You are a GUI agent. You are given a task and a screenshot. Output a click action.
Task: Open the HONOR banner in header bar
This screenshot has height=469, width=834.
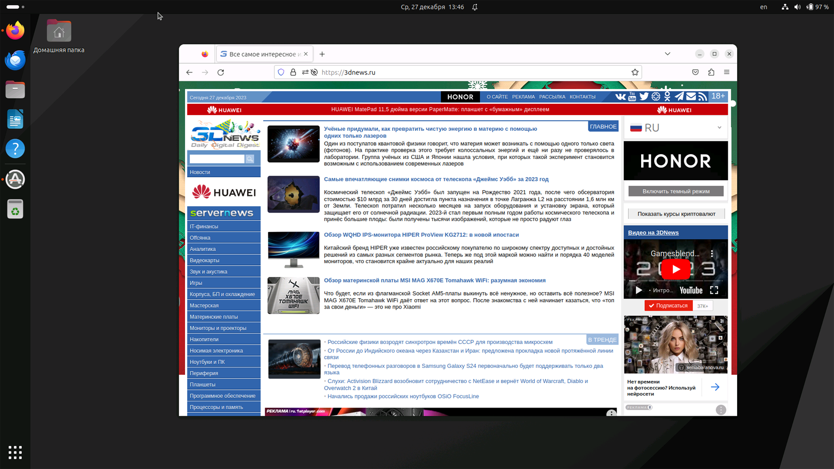pyautogui.click(x=460, y=97)
